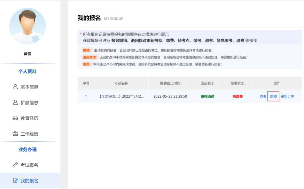Open 查看 link in the operations column
Image resolution: width=304 pixels, height=189 pixels.
[263, 97]
